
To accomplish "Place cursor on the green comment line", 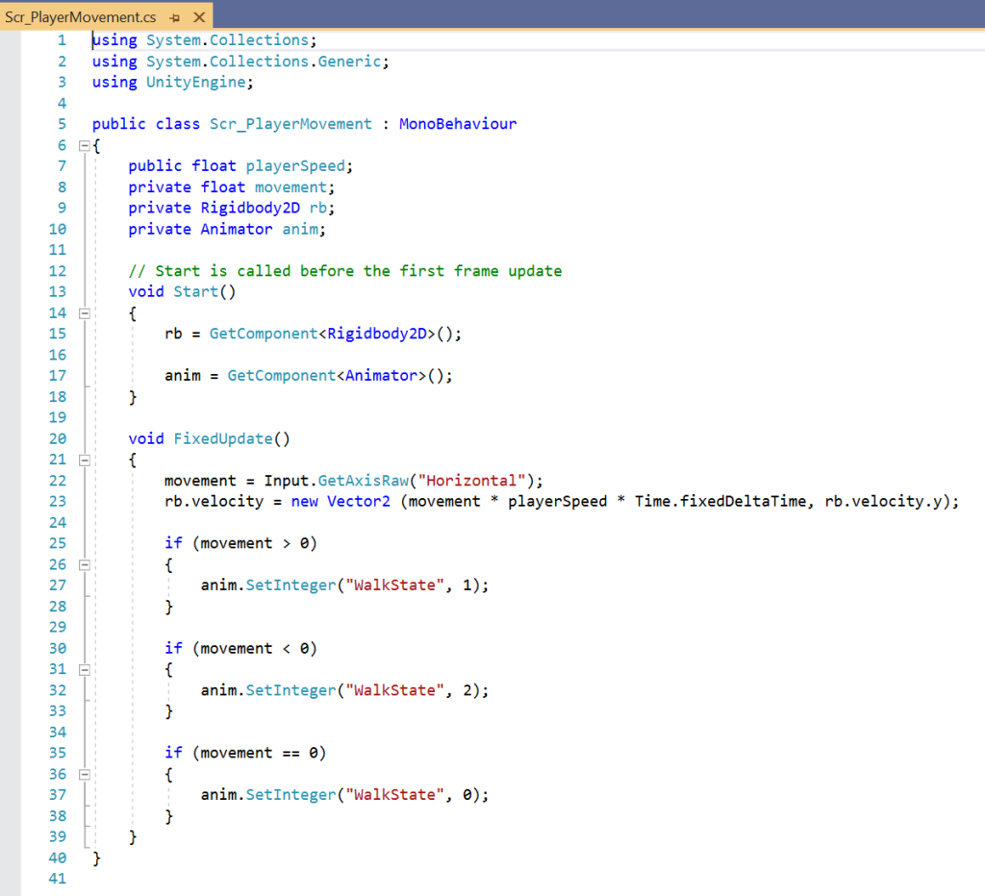I will (x=346, y=271).
